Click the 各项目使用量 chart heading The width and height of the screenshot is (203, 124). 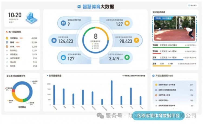point(55,76)
